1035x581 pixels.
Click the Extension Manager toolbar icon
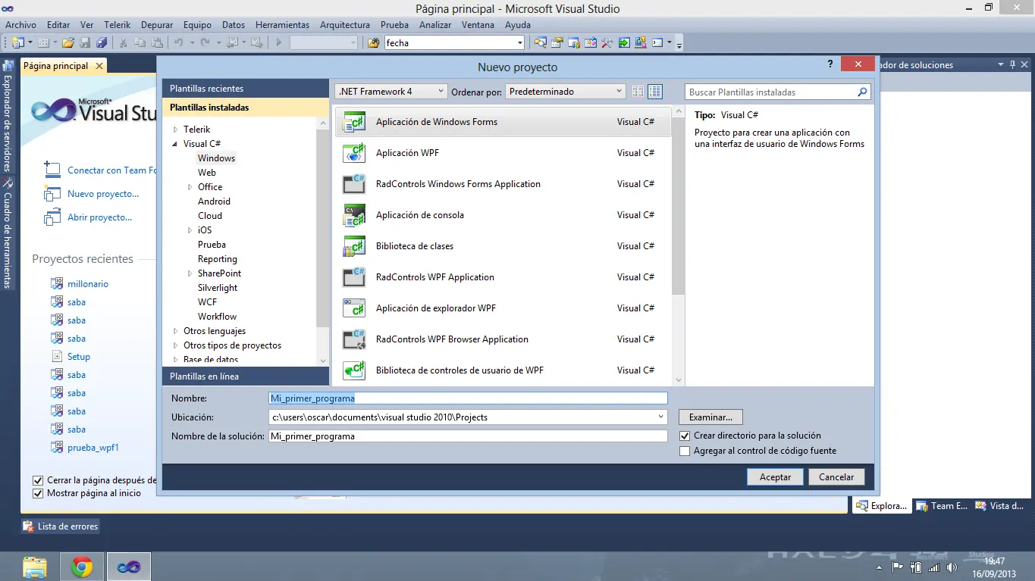[x=640, y=43]
